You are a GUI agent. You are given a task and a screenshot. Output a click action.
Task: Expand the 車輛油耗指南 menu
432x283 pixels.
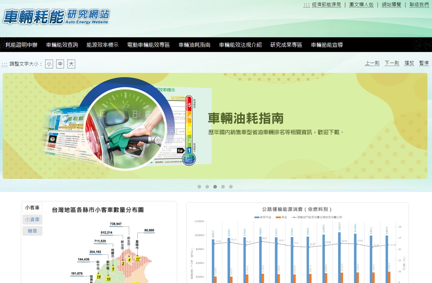pos(194,45)
